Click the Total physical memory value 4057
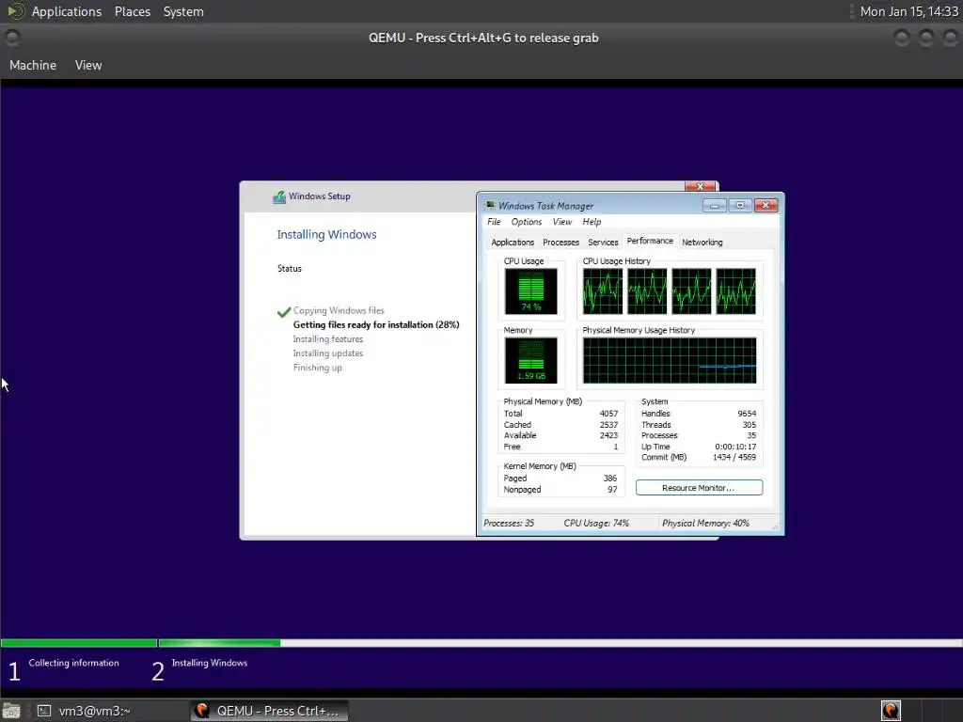The width and height of the screenshot is (963, 722). 608,414
